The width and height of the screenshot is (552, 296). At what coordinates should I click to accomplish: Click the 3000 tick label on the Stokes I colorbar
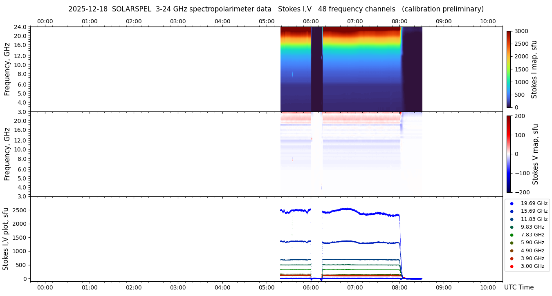pos(522,31)
